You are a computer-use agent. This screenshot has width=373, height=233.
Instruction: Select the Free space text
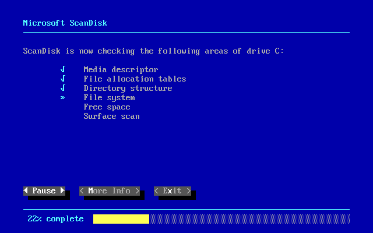[x=107, y=107]
